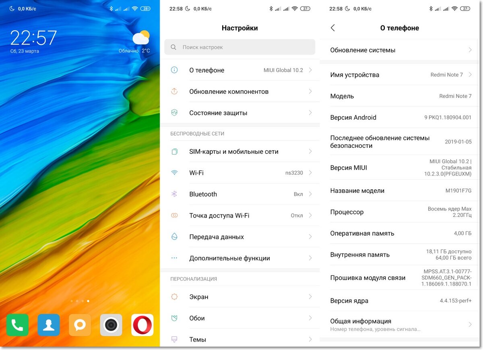The height and width of the screenshot is (350, 483).
Task: Open Состояние защиты via its chevron
Action: point(310,112)
